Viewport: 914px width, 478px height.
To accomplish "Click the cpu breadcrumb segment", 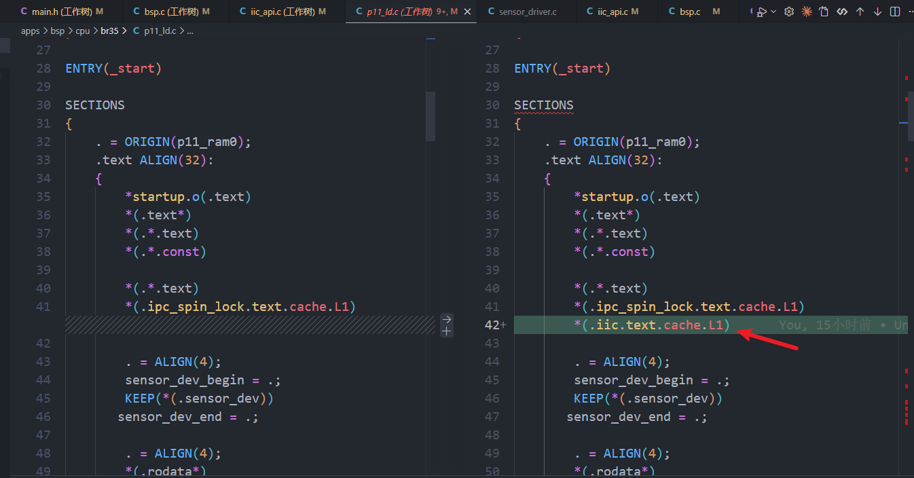I will coord(83,31).
